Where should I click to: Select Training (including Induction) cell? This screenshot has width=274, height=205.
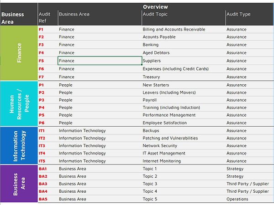coord(184,108)
